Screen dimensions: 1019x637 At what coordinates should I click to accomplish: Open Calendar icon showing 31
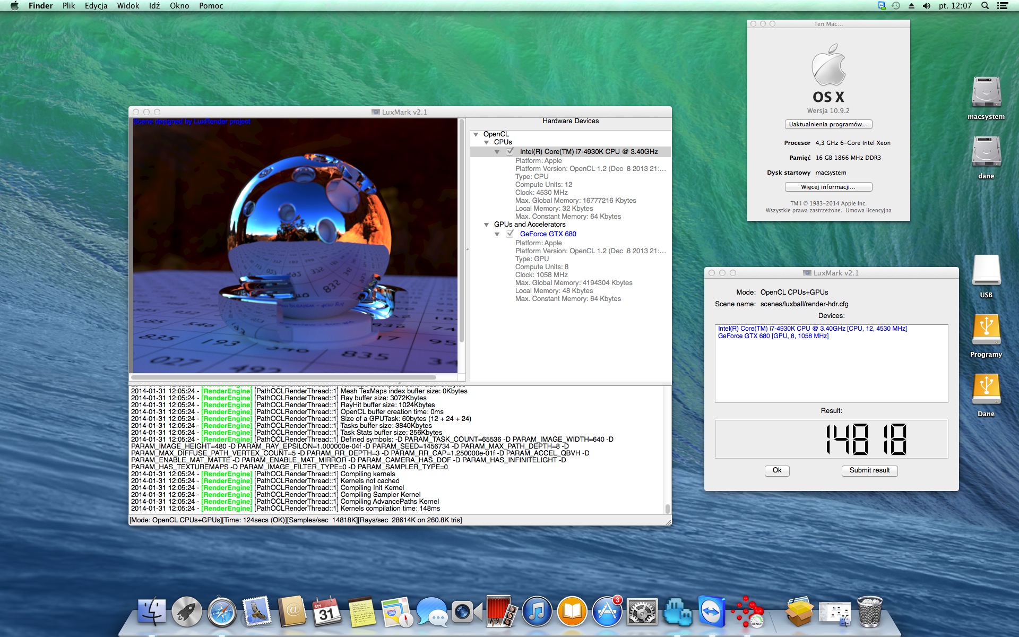tap(327, 612)
